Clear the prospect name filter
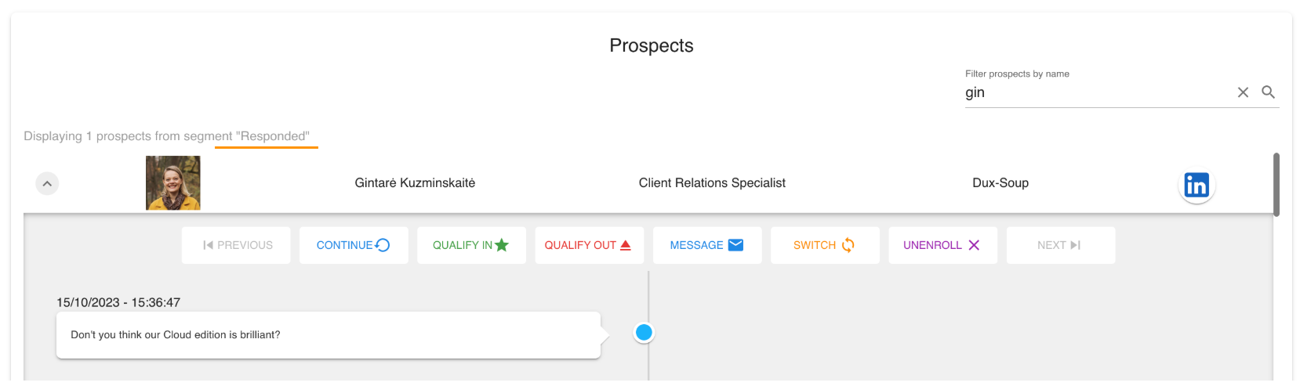 [x=1243, y=92]
